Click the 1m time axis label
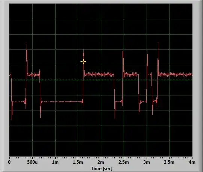Screen dimensions: 203x172 point(55,162)
